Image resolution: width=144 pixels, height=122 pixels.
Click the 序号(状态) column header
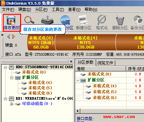[x=135, y=69]
